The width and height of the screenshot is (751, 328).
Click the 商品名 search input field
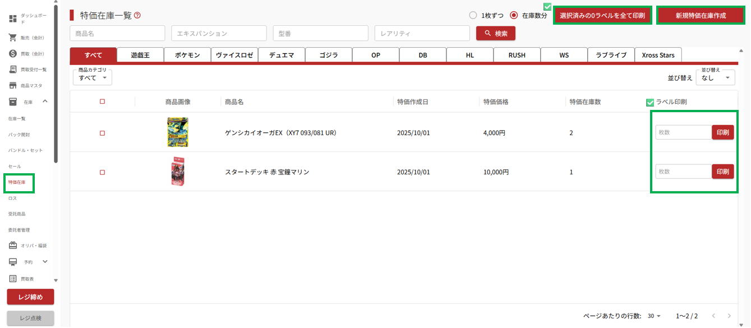117,34
